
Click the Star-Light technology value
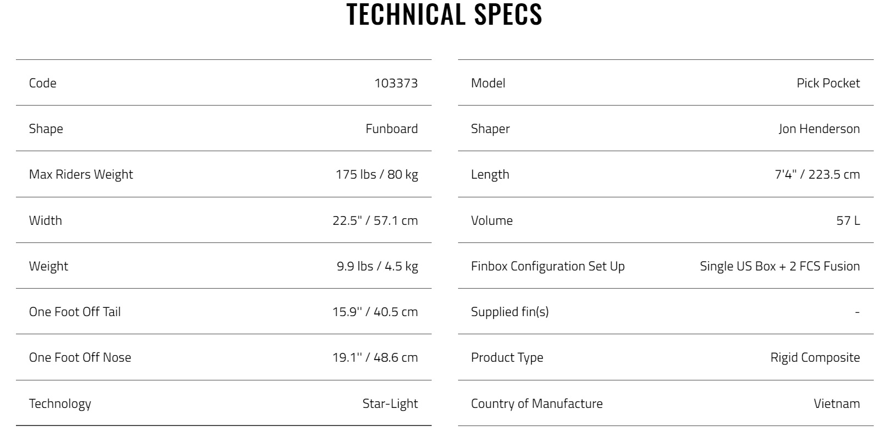coord(390,404)
